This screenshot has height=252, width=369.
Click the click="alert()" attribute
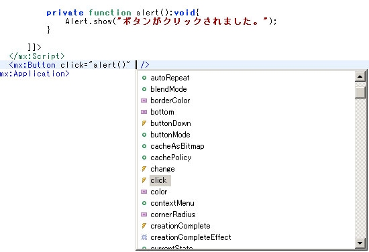coord(95,65)
